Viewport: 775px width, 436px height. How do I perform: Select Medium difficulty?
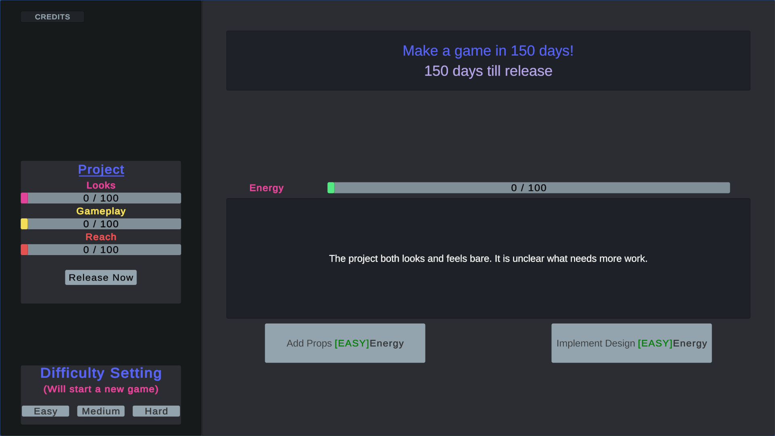pyautogui.click(x=101, y=411)
